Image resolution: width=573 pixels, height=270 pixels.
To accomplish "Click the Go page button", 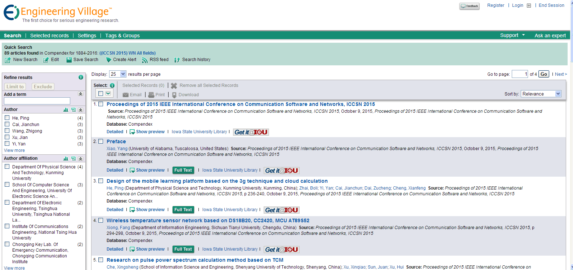I will 544,74.
